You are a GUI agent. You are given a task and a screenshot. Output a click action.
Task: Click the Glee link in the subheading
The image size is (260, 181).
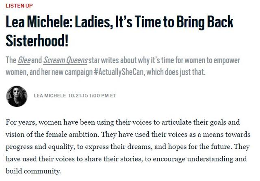tap(24, 60)
